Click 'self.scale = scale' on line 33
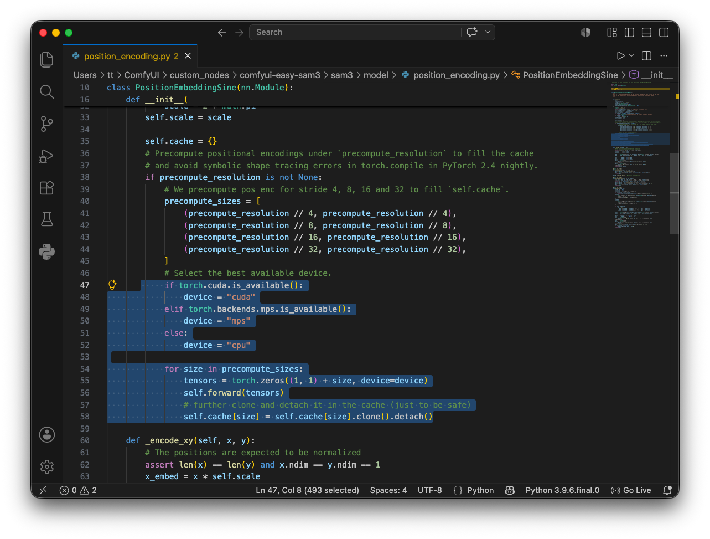Image resolution: width=710 pixels, height=539 pixels. [188, 117]
